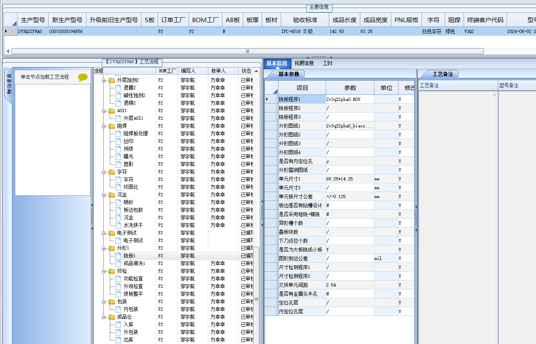Click the 成品仓 folder icon
536x344 pixels.
tap(112, 317)
